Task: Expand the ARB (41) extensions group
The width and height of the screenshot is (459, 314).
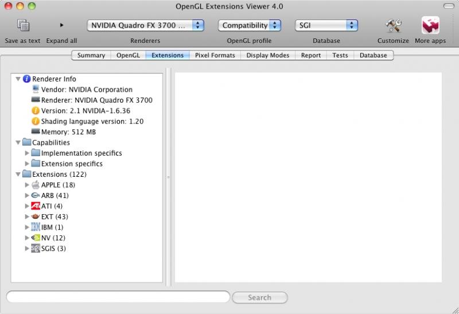Action: [27, 196]
